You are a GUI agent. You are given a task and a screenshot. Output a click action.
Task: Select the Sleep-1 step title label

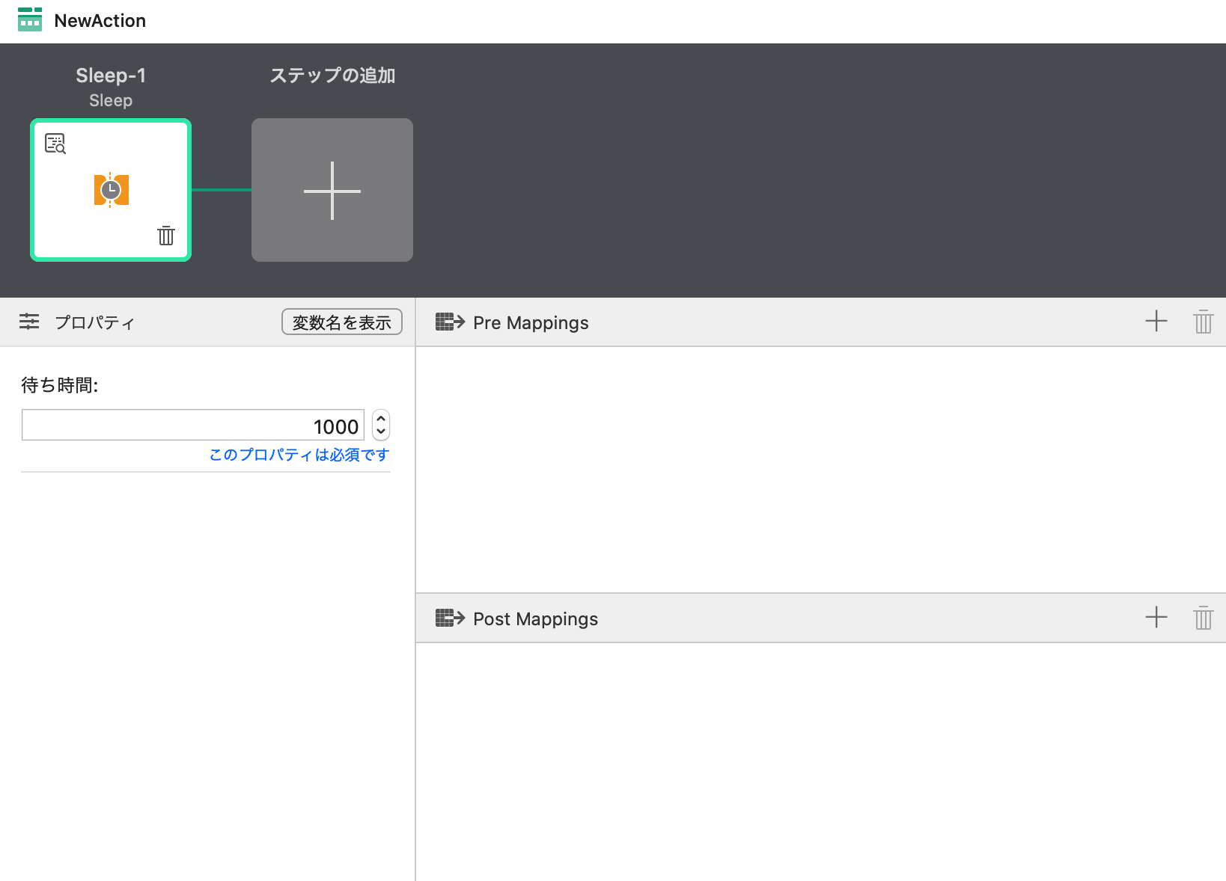tap(111, 76)
